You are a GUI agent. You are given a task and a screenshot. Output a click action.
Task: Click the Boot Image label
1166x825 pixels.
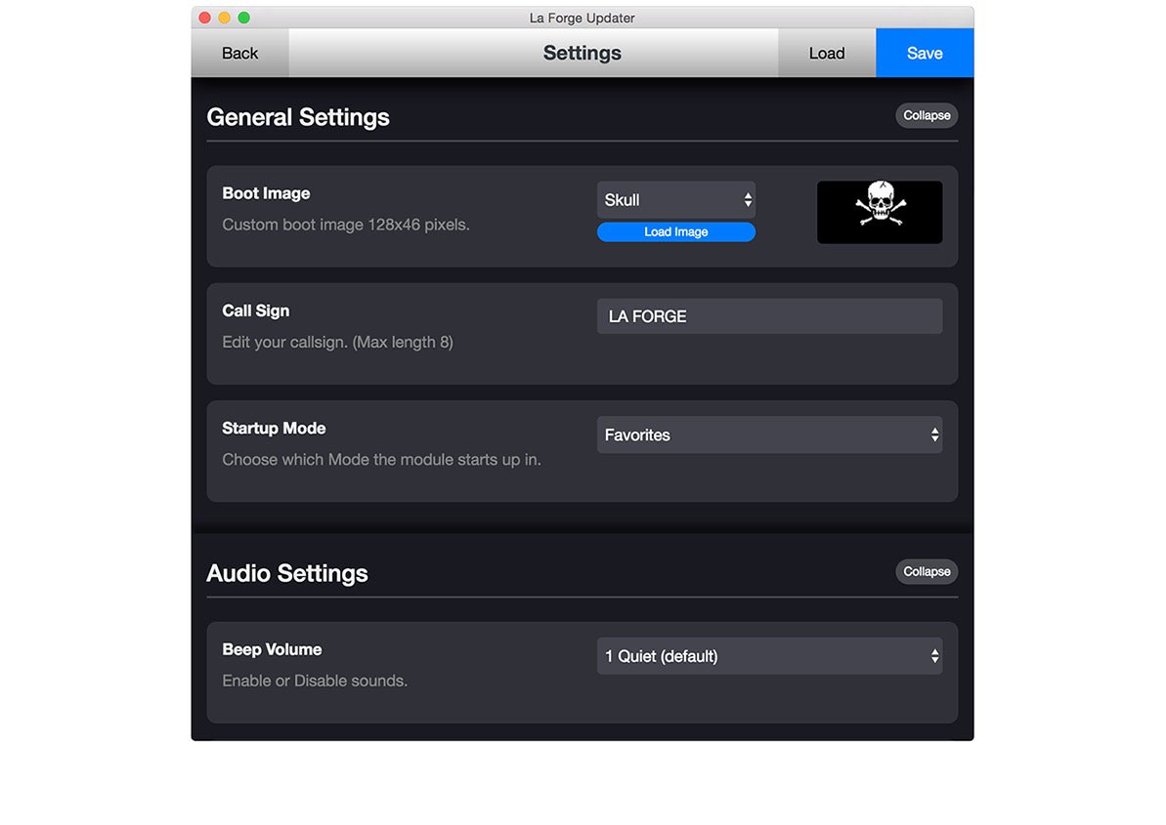pyautogui.click(x=266, y=193)
